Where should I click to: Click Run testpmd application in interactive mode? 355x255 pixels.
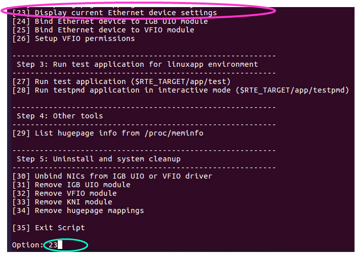coord(192,90)
